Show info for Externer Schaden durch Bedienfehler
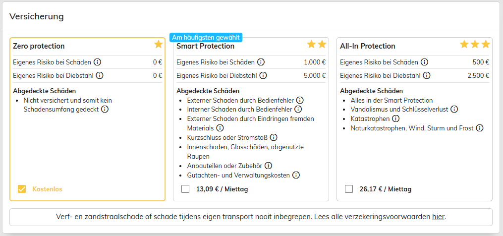 (x=300, y=100)
